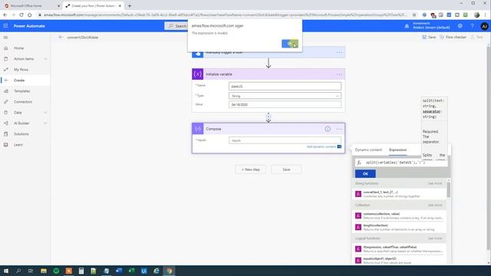Viewport: 491px width, 276px height.
Task: Click the Connectors plug icon
Action: [x=6, y=102]
